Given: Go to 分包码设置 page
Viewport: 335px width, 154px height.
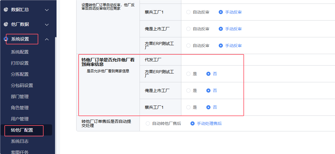Looking at the screenshot, I should coord(22,86).
